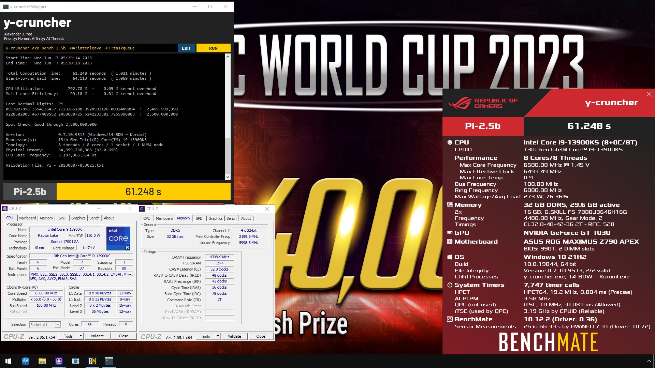
Task: Open the Windows Start menu
Action: [x=8, y=361]
